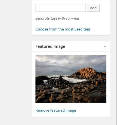Toggle Featured Image box using triangle icon

105,46
